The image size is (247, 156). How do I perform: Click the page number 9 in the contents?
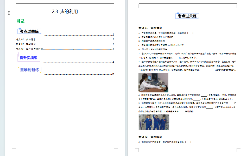pyautogui.click(x=113, y=74)
